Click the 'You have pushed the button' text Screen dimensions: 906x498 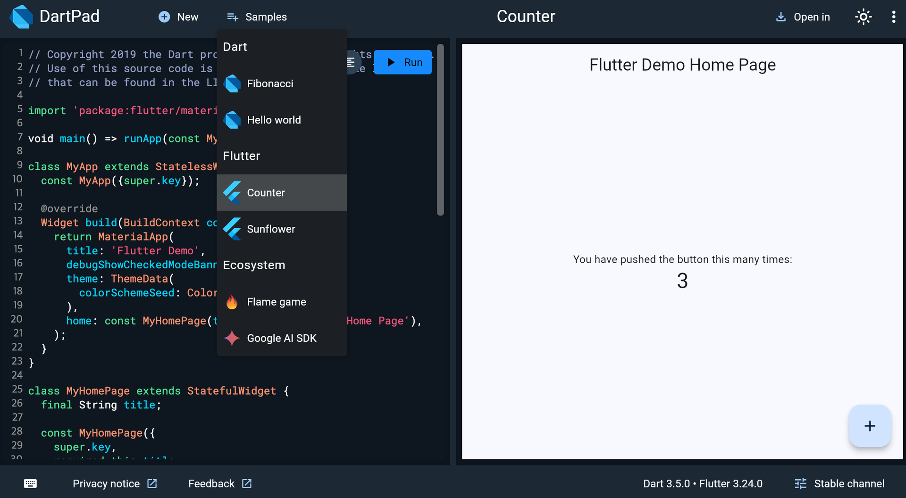point(682,259)
